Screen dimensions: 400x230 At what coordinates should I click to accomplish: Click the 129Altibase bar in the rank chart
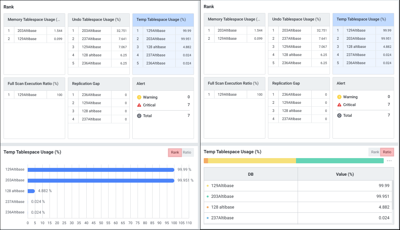(101, 169)
